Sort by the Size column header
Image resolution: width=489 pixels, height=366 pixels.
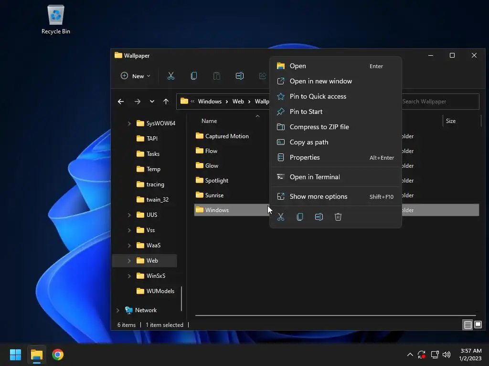pos(451,121)
